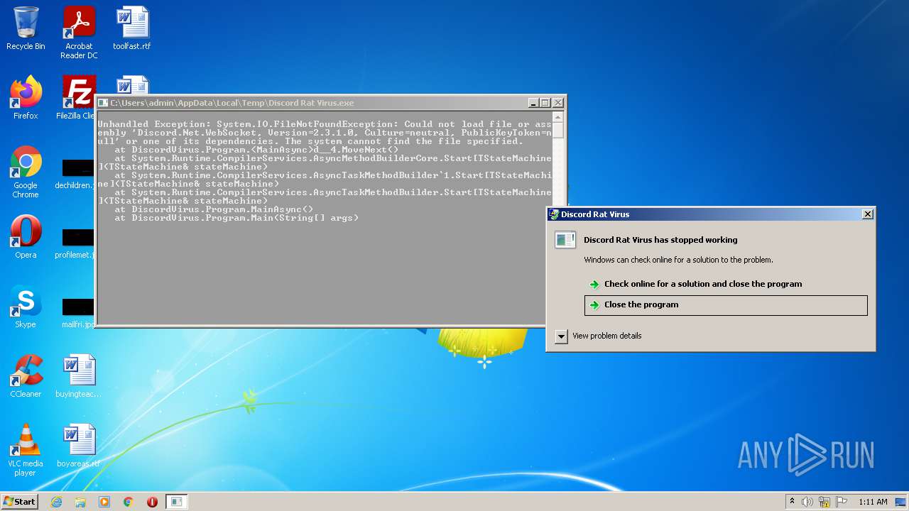Viewport: 909px width, 511px height.
Task: Open the CCleaner desktop shortcut
Action: click(x=26, y=376)
